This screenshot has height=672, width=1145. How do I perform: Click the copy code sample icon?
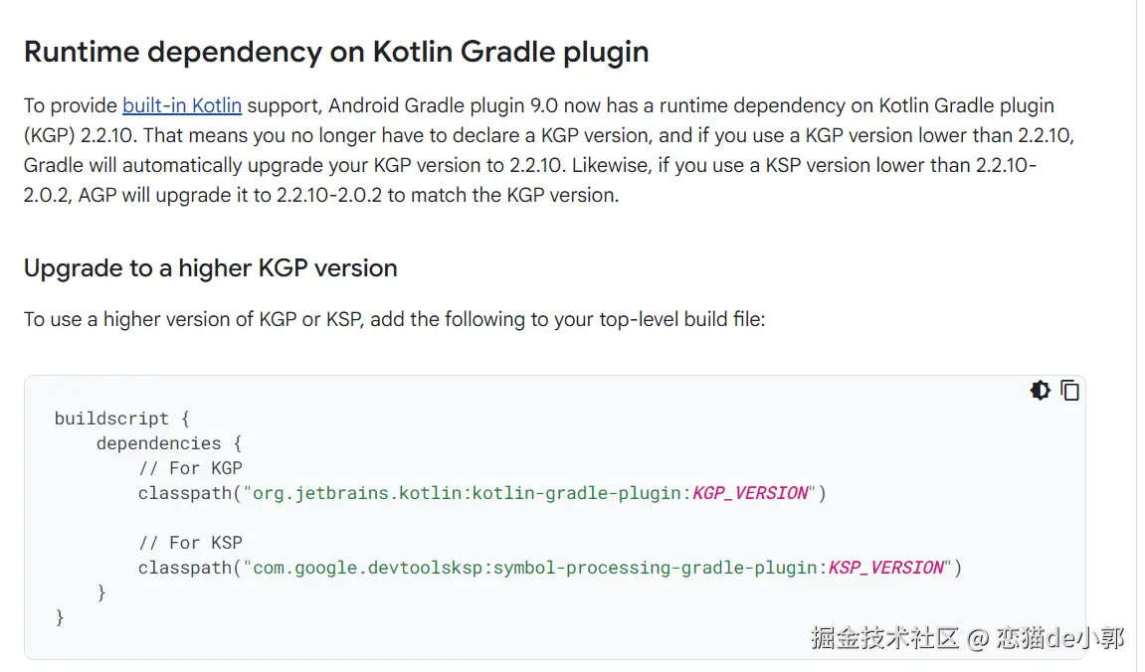pyautogui.click(x=1070, y=391)
